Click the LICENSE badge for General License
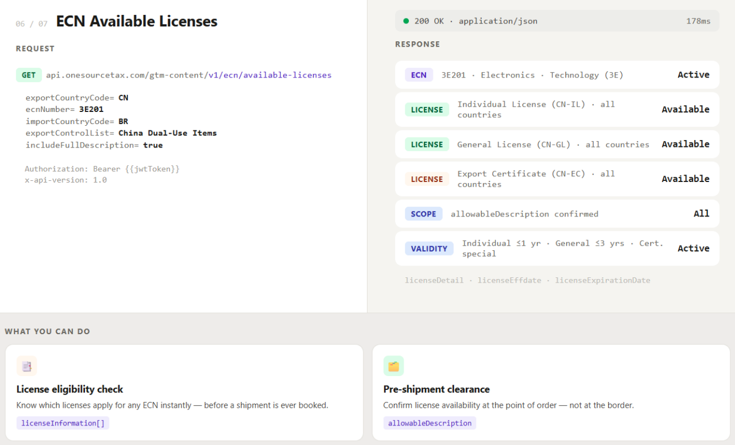Image resolution: width=735 pixels, height=445 pixels. pos(427,144)
